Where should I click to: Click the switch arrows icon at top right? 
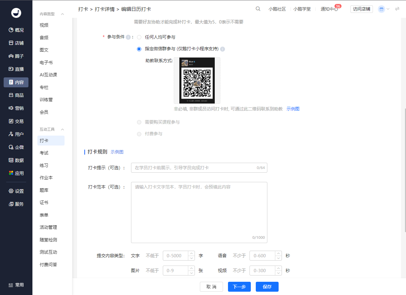397,9
